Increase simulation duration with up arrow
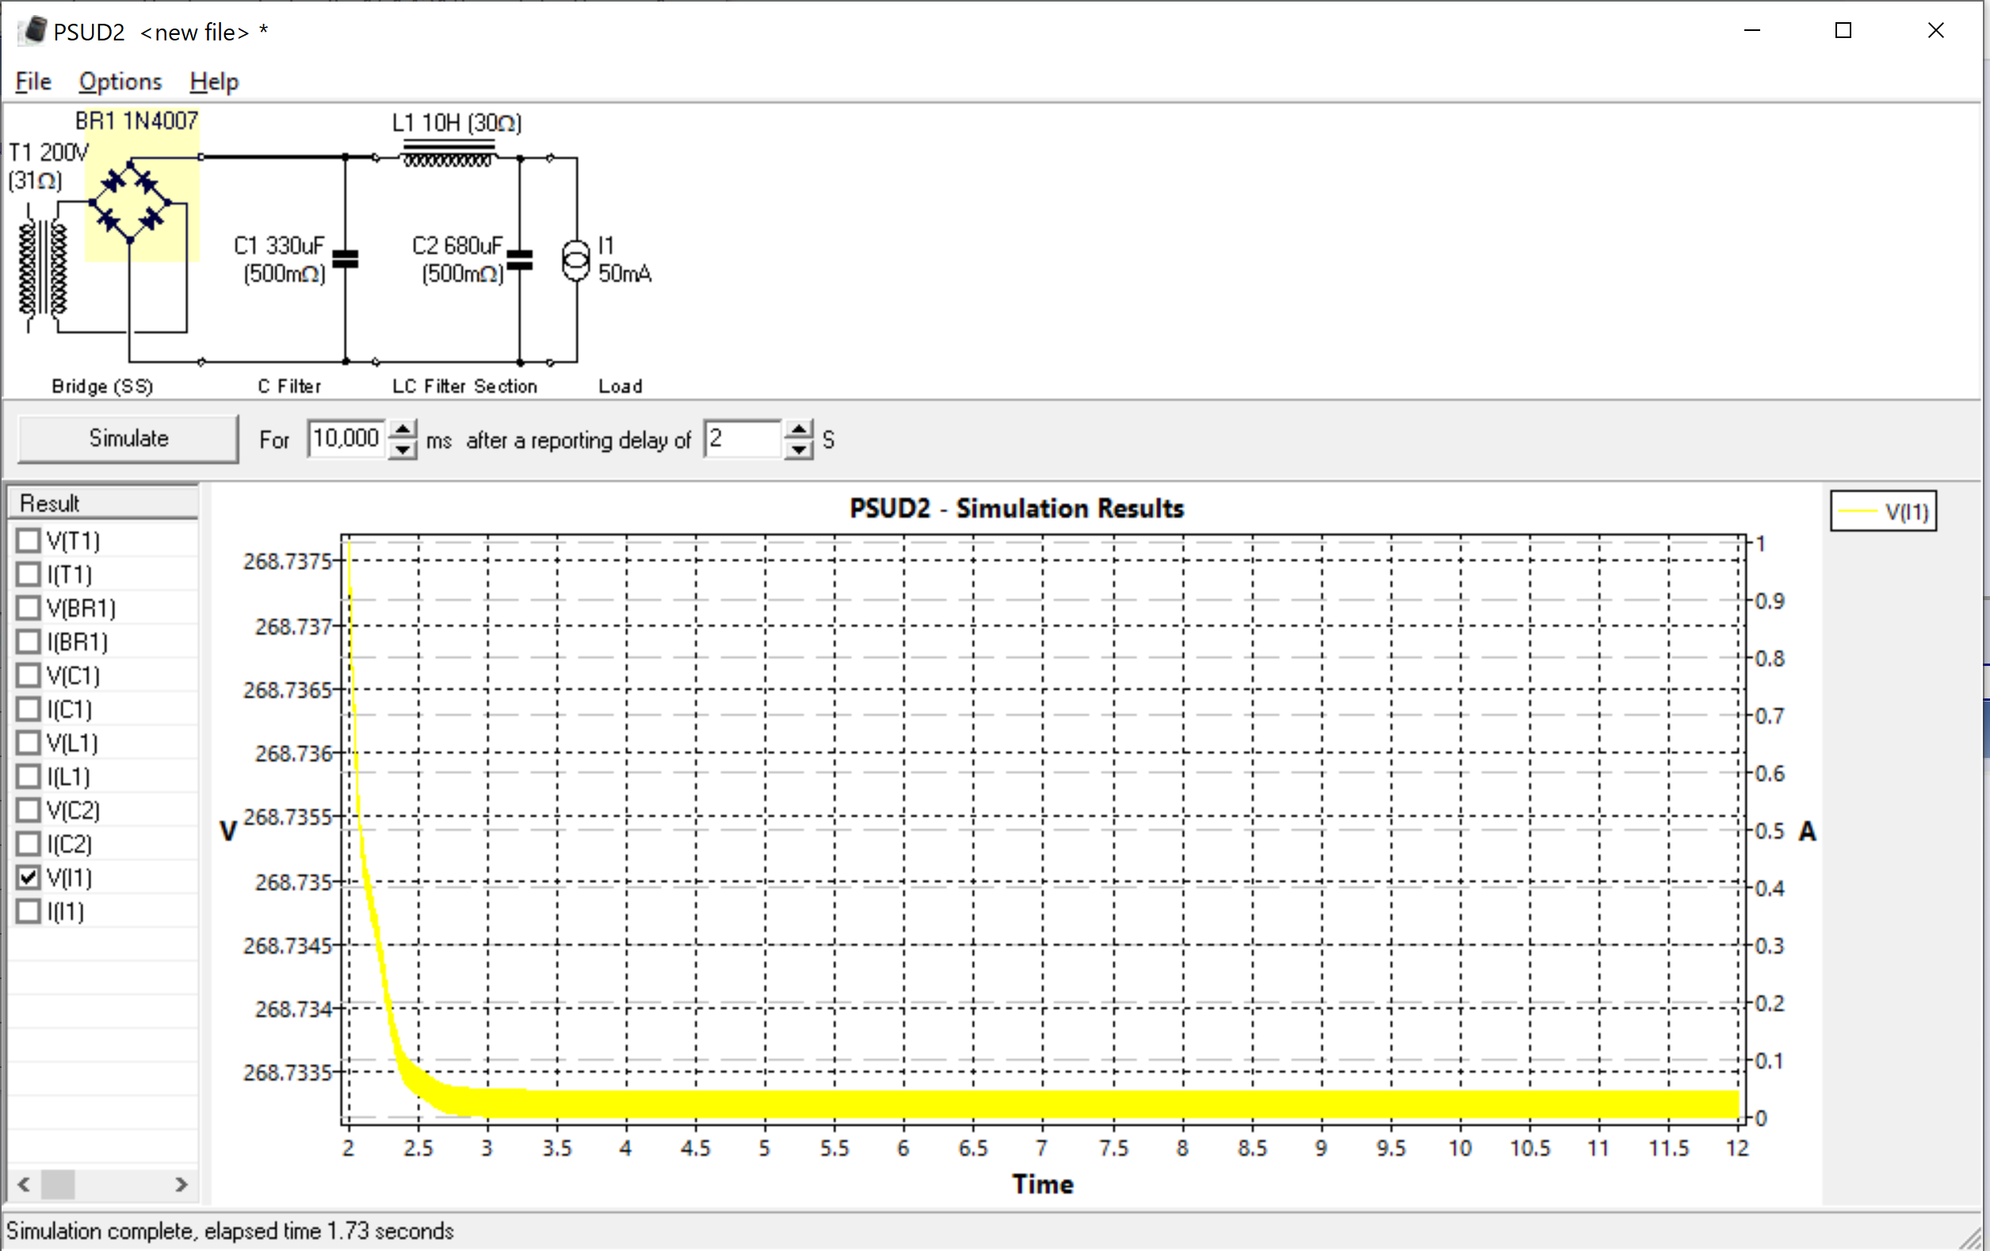The height and width of the screenshot is (1251, 1990). pos(403,429)
